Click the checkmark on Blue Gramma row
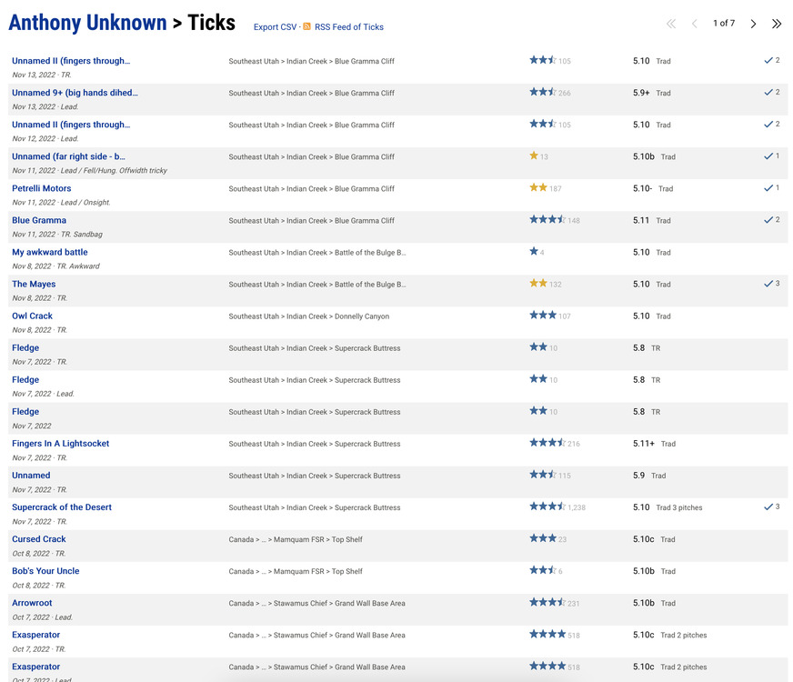Screen dimensions: 793x682 [769, 220]
